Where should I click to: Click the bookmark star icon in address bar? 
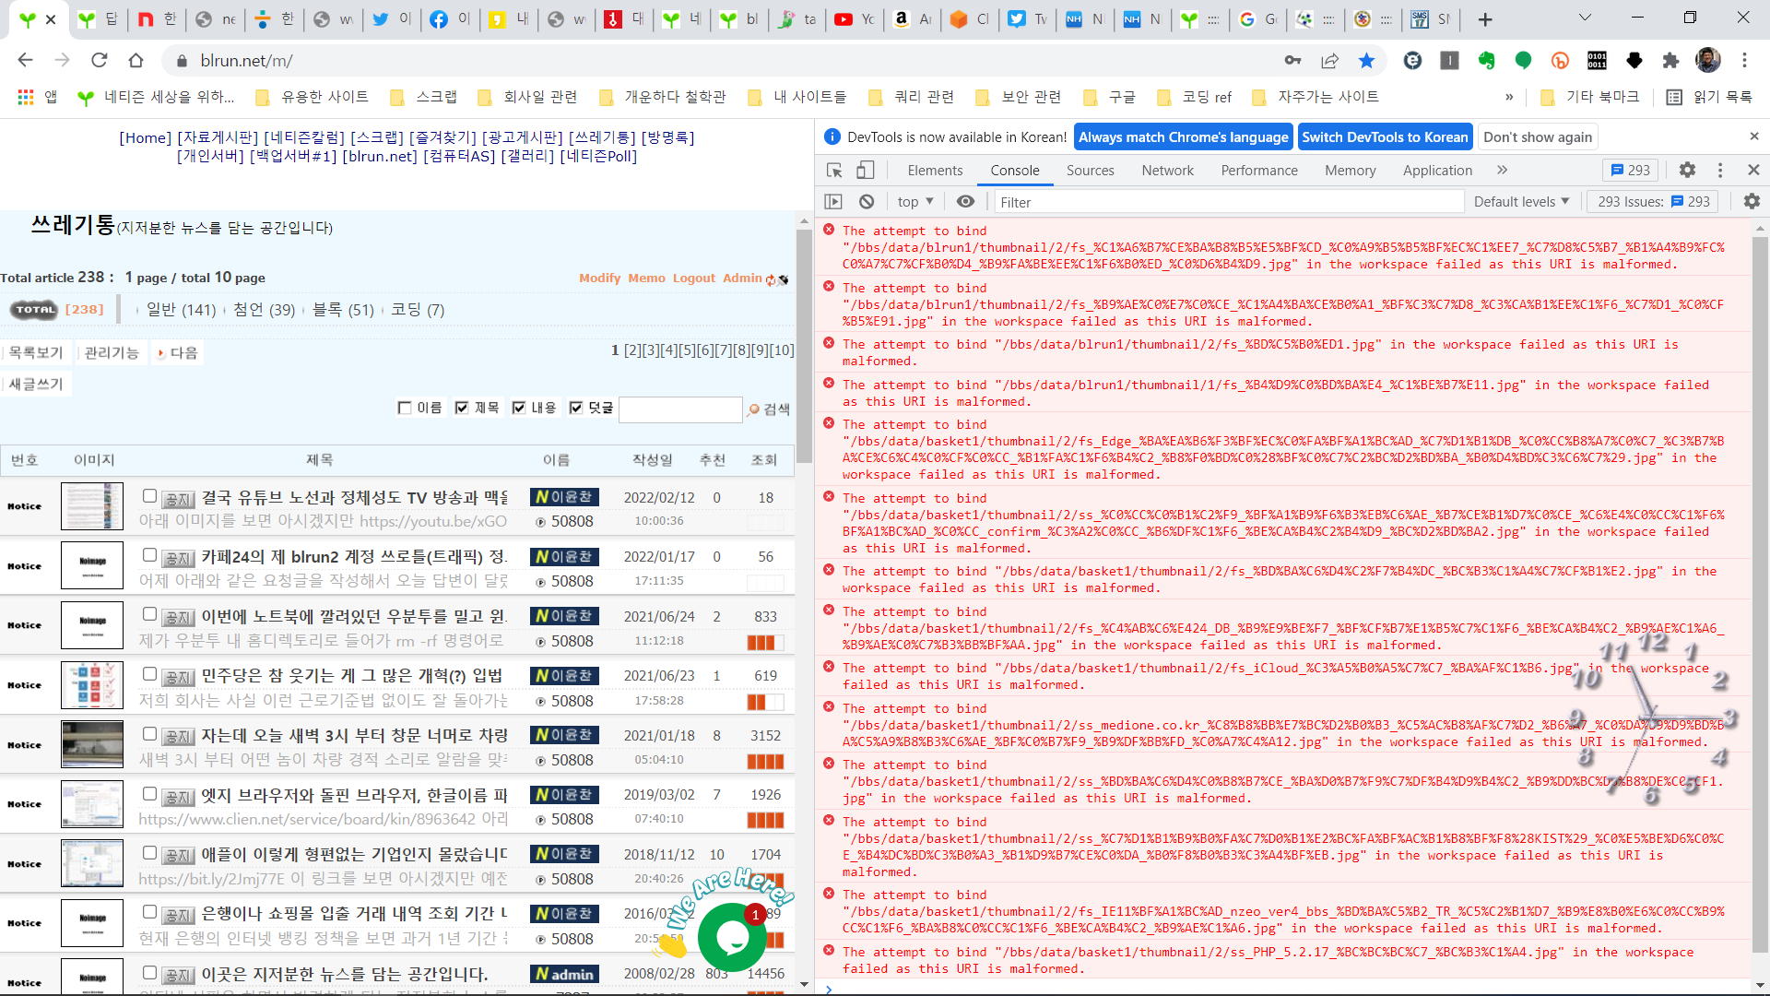pos(1366,60)
